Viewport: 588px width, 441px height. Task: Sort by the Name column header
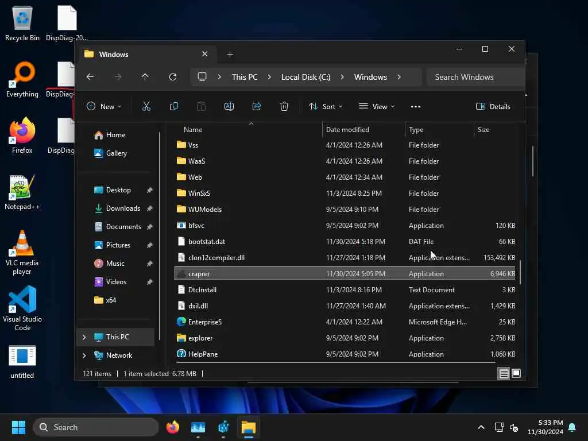point(248,130)
